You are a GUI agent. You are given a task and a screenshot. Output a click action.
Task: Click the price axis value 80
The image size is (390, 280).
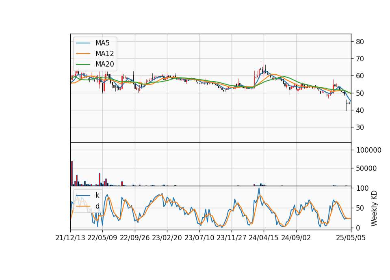360,42
